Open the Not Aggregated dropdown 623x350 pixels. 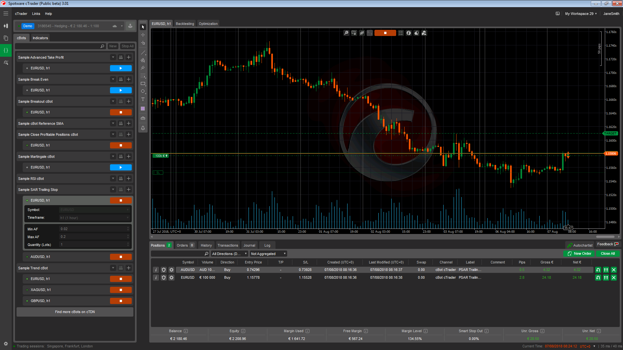[268, 254]
